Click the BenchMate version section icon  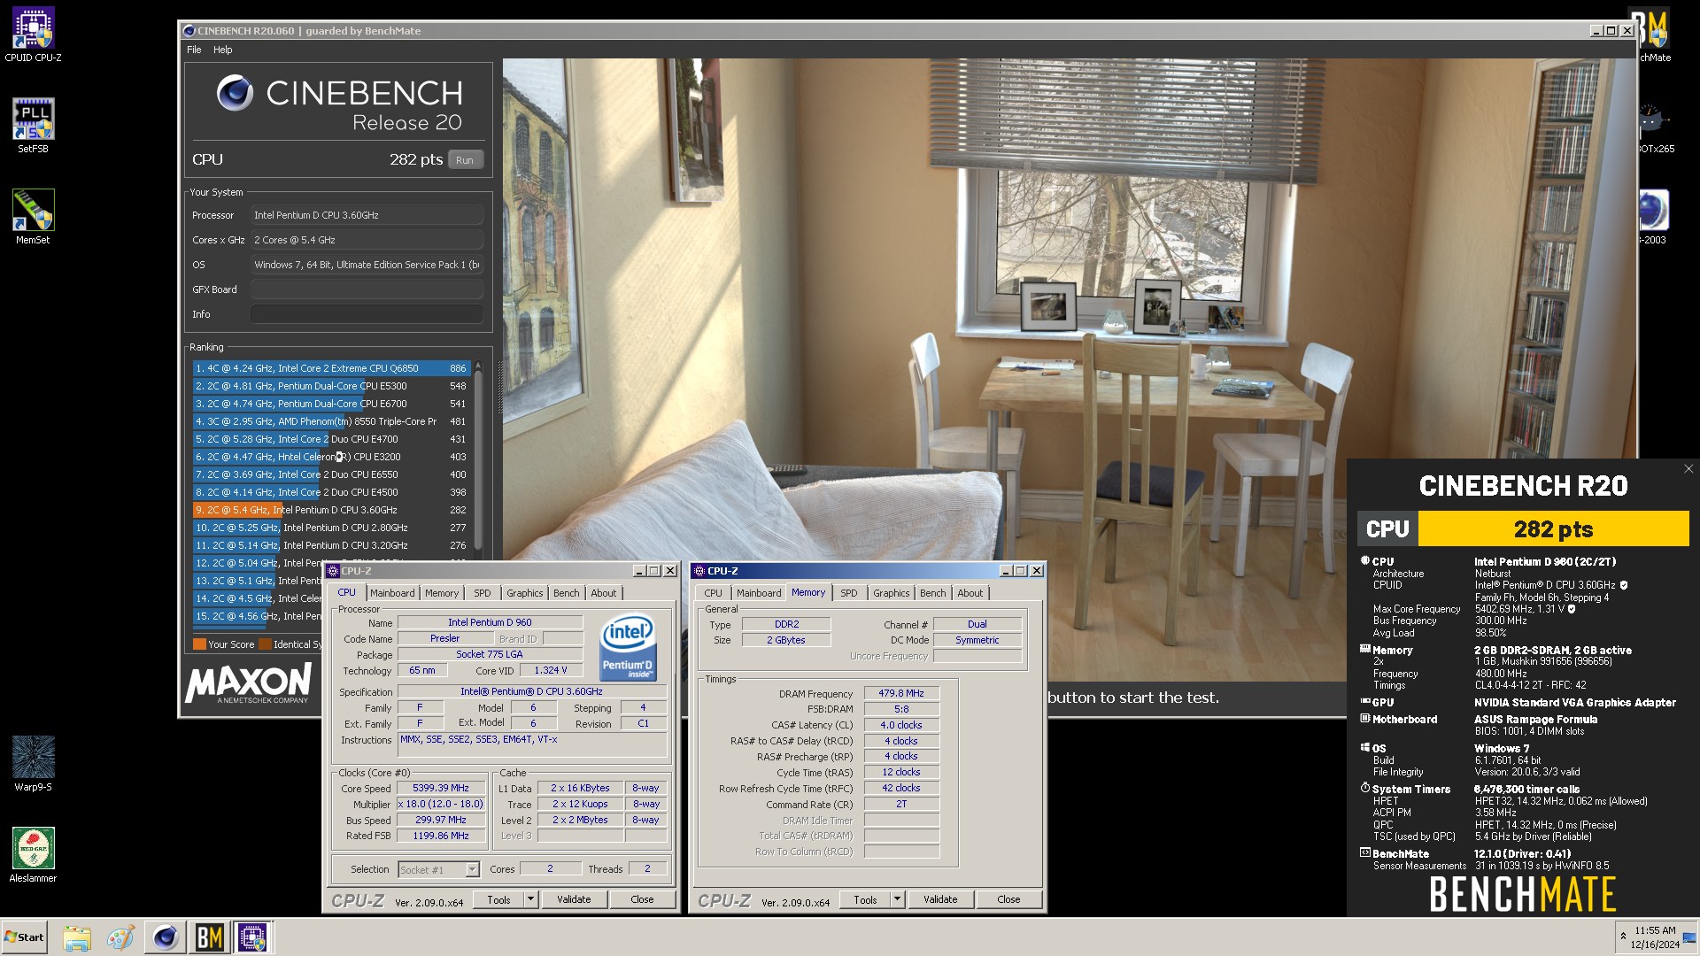[x=1364, y=852]
